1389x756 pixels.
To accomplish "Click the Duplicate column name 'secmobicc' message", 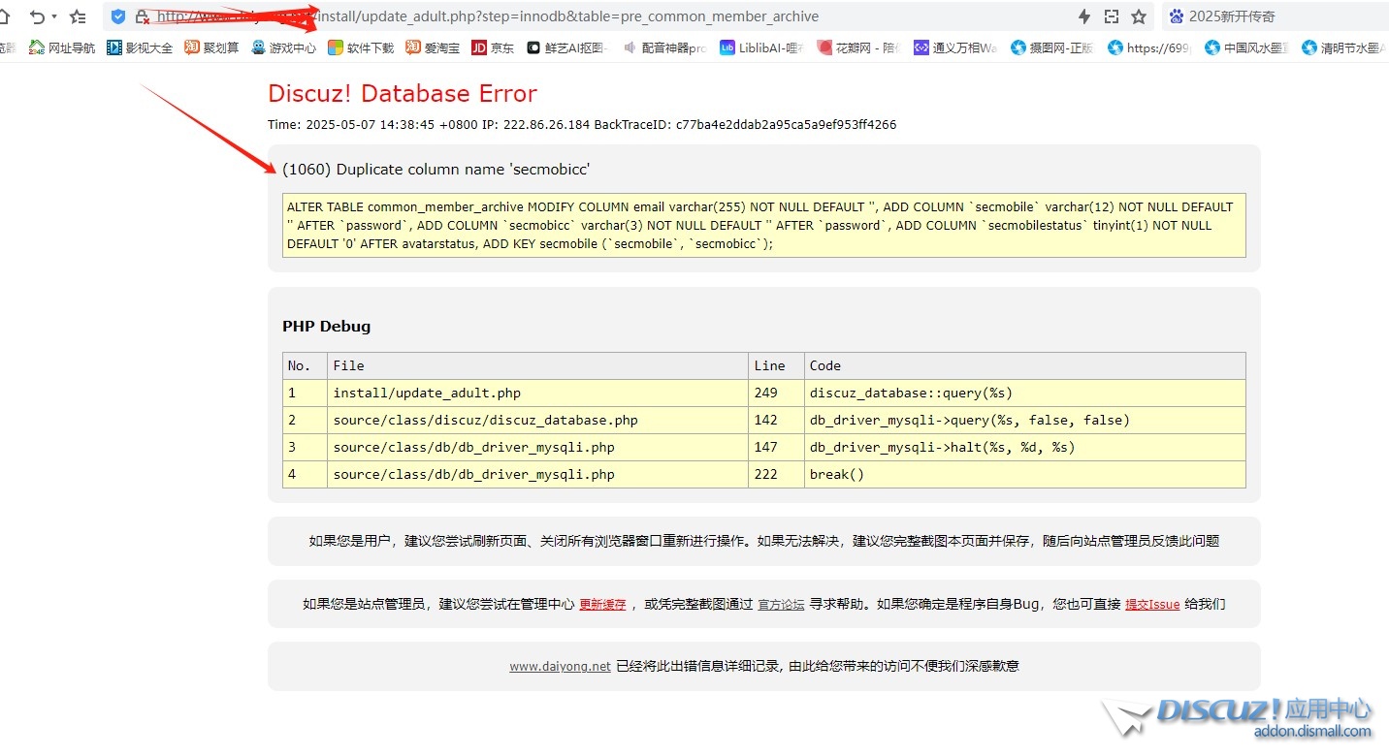I will click(x=436, y=169).
